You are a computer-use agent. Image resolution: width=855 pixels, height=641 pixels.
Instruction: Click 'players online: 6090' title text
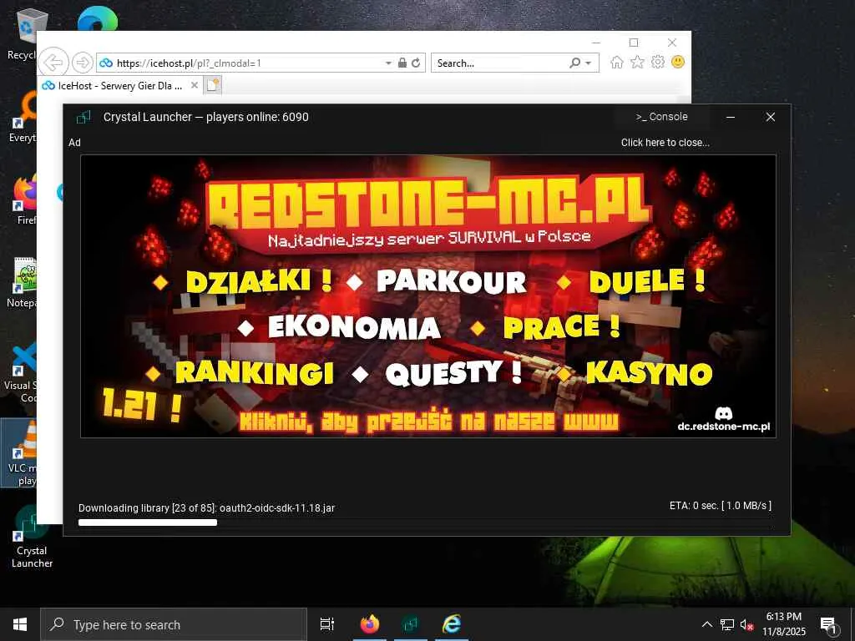pos(257,117)
